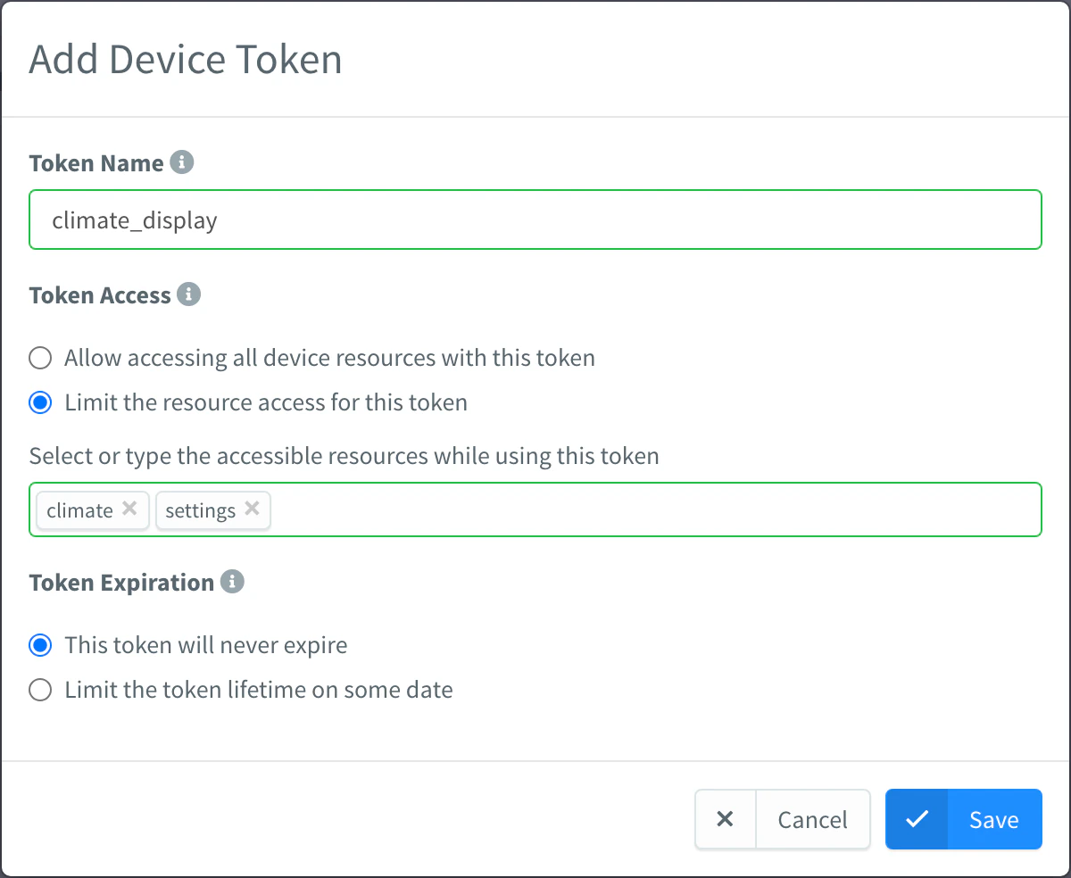Screen dimensions: 1071x878
Task: Click the Token Expiration info icon
Action: 232,582
